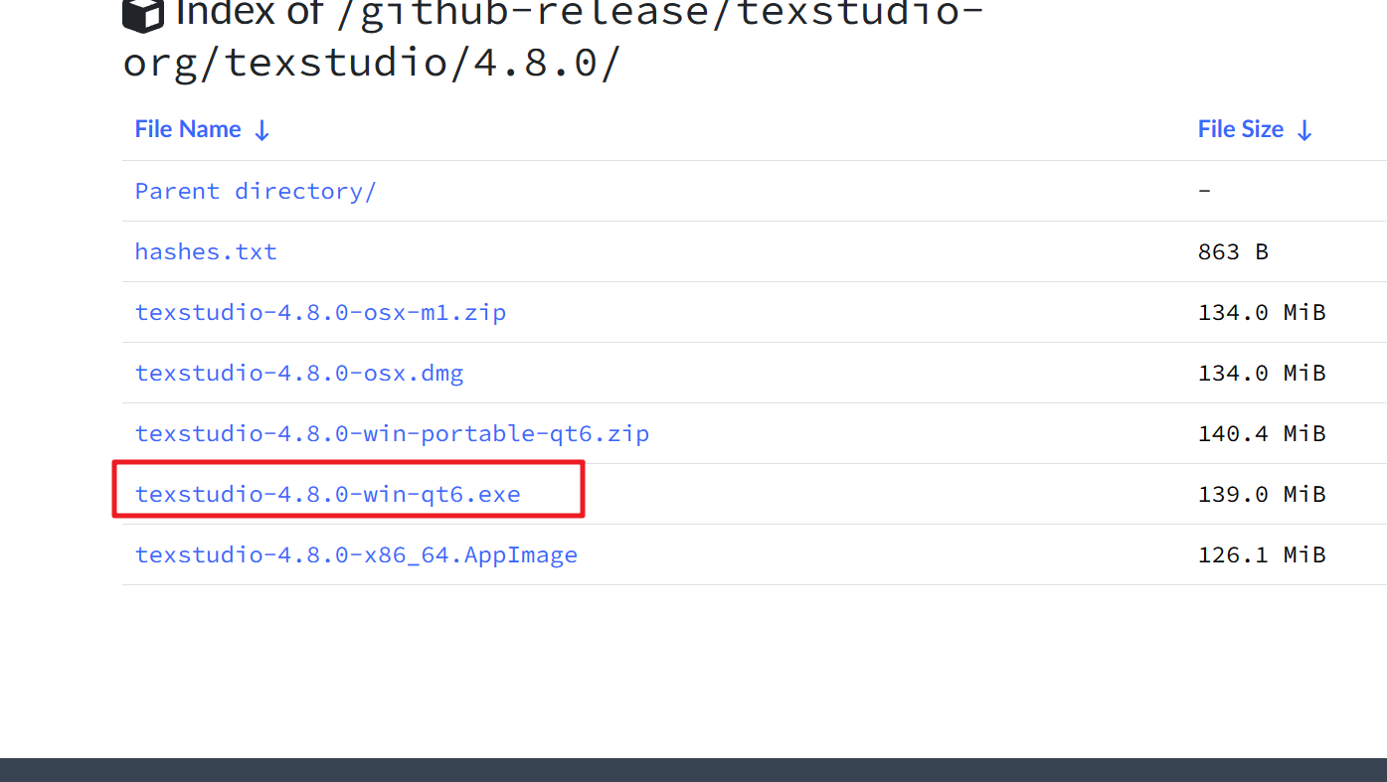1387x782 pixels.
Task: Download texstudio-4.8.0-win-portable-qt6.zip
Action: pos(392,433)
